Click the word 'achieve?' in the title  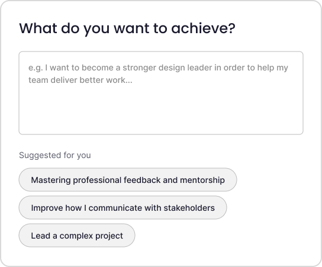203,28
